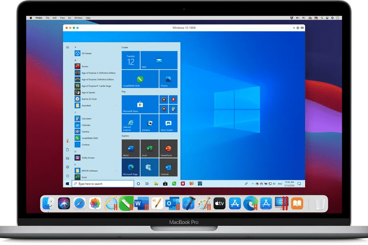Image resolution: width=368 pixels, height=245 pixels.
Task: Launch Siri from the macOS Dock
Action: [x=64, y=203]
